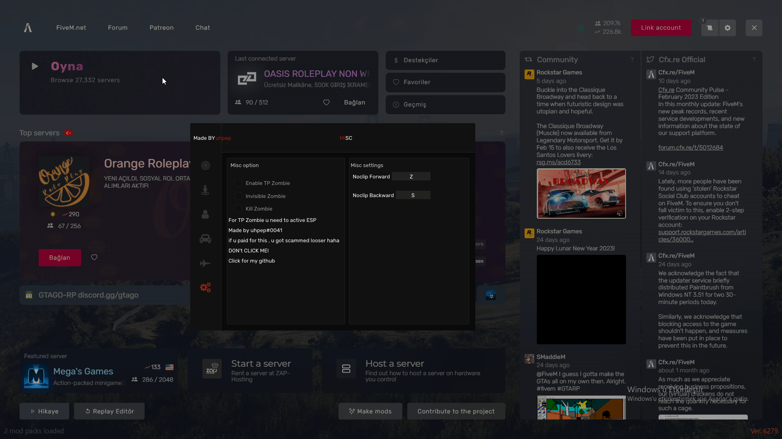Viewport: 782px width, 439px height.
Task: Click the play triangle beside Oyna
Action: coord(35,66)
